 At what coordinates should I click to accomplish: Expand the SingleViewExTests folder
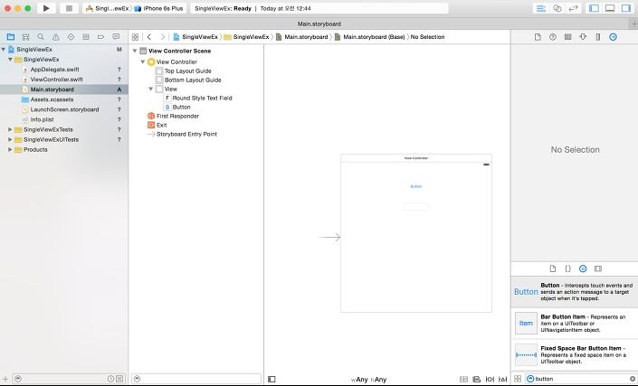pos(10,129)
